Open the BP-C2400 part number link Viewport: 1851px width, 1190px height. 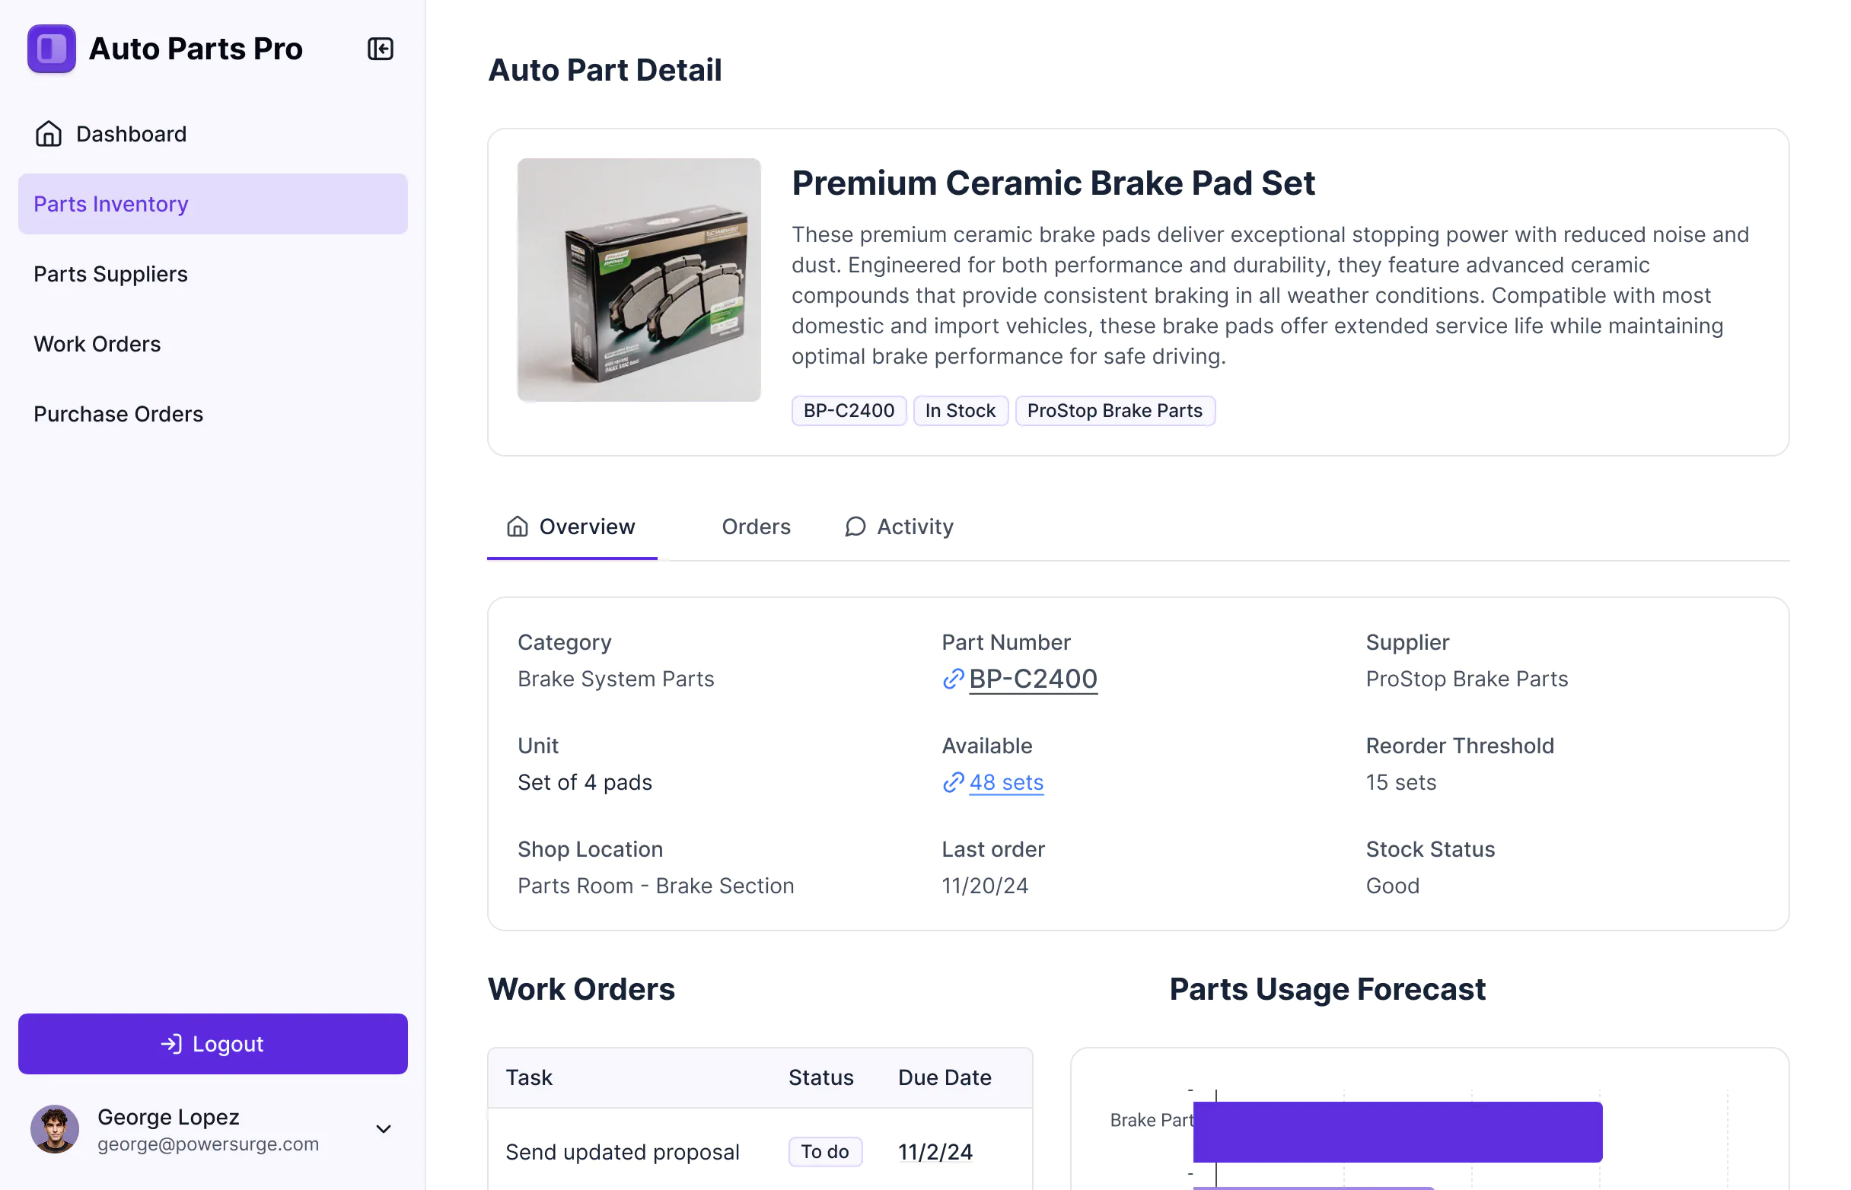click(x=1033, y=679)
